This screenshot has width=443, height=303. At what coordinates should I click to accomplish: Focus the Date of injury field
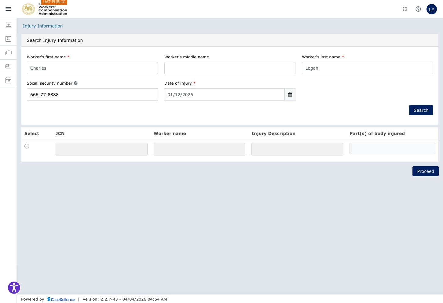[x=224, y=95]
